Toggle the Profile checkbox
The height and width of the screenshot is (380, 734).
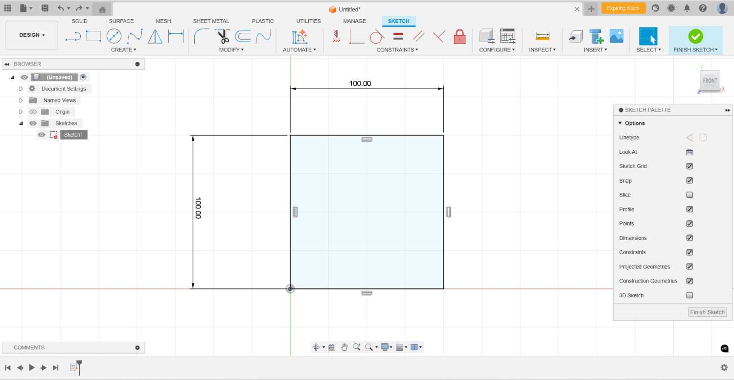pos(689,209)
